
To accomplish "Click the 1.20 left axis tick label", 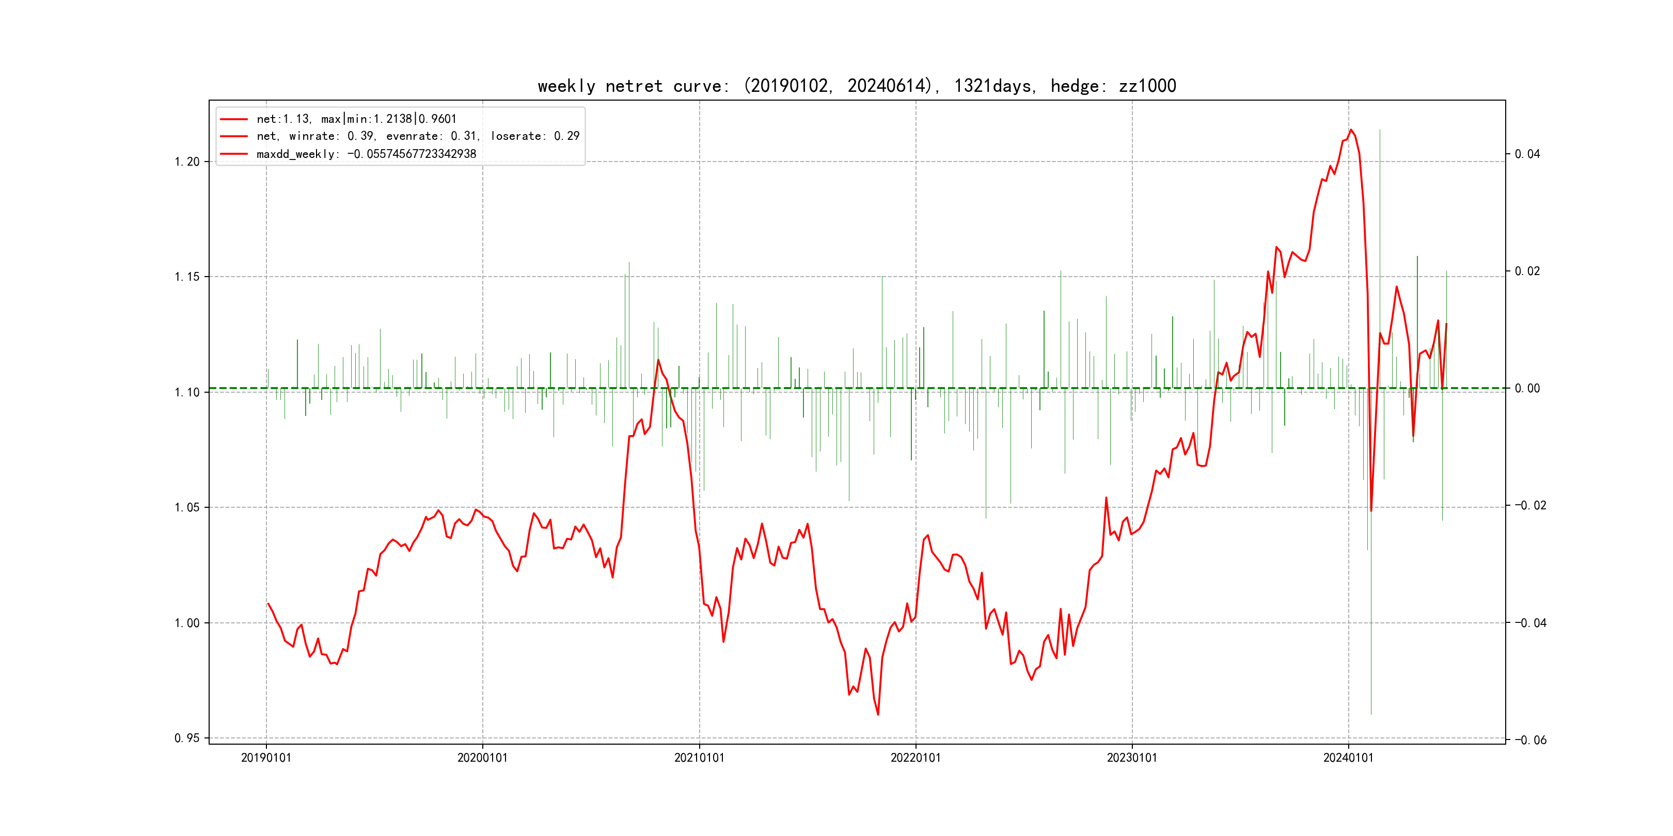I will (x=187, y=162).
